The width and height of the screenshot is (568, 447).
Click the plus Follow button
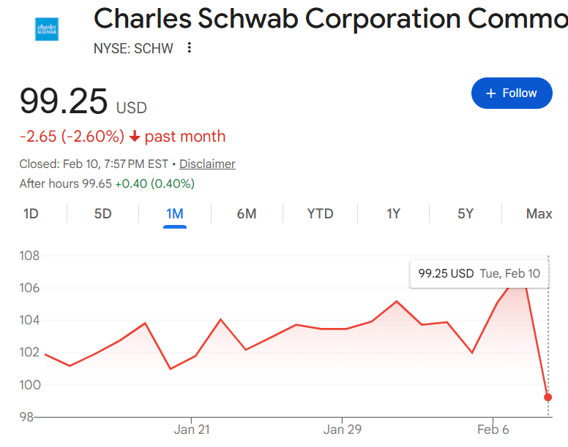click(x=512, y=93)
